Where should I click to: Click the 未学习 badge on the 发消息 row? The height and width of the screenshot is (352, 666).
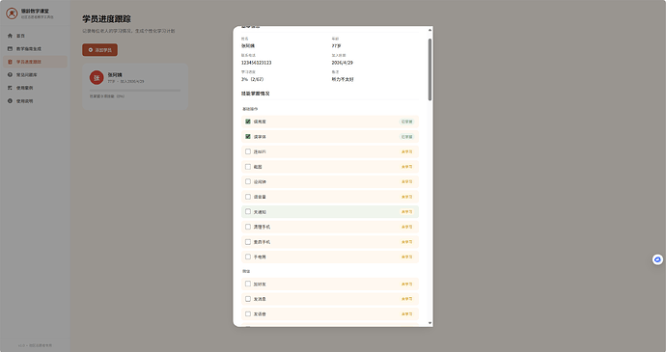click(407, 299)
